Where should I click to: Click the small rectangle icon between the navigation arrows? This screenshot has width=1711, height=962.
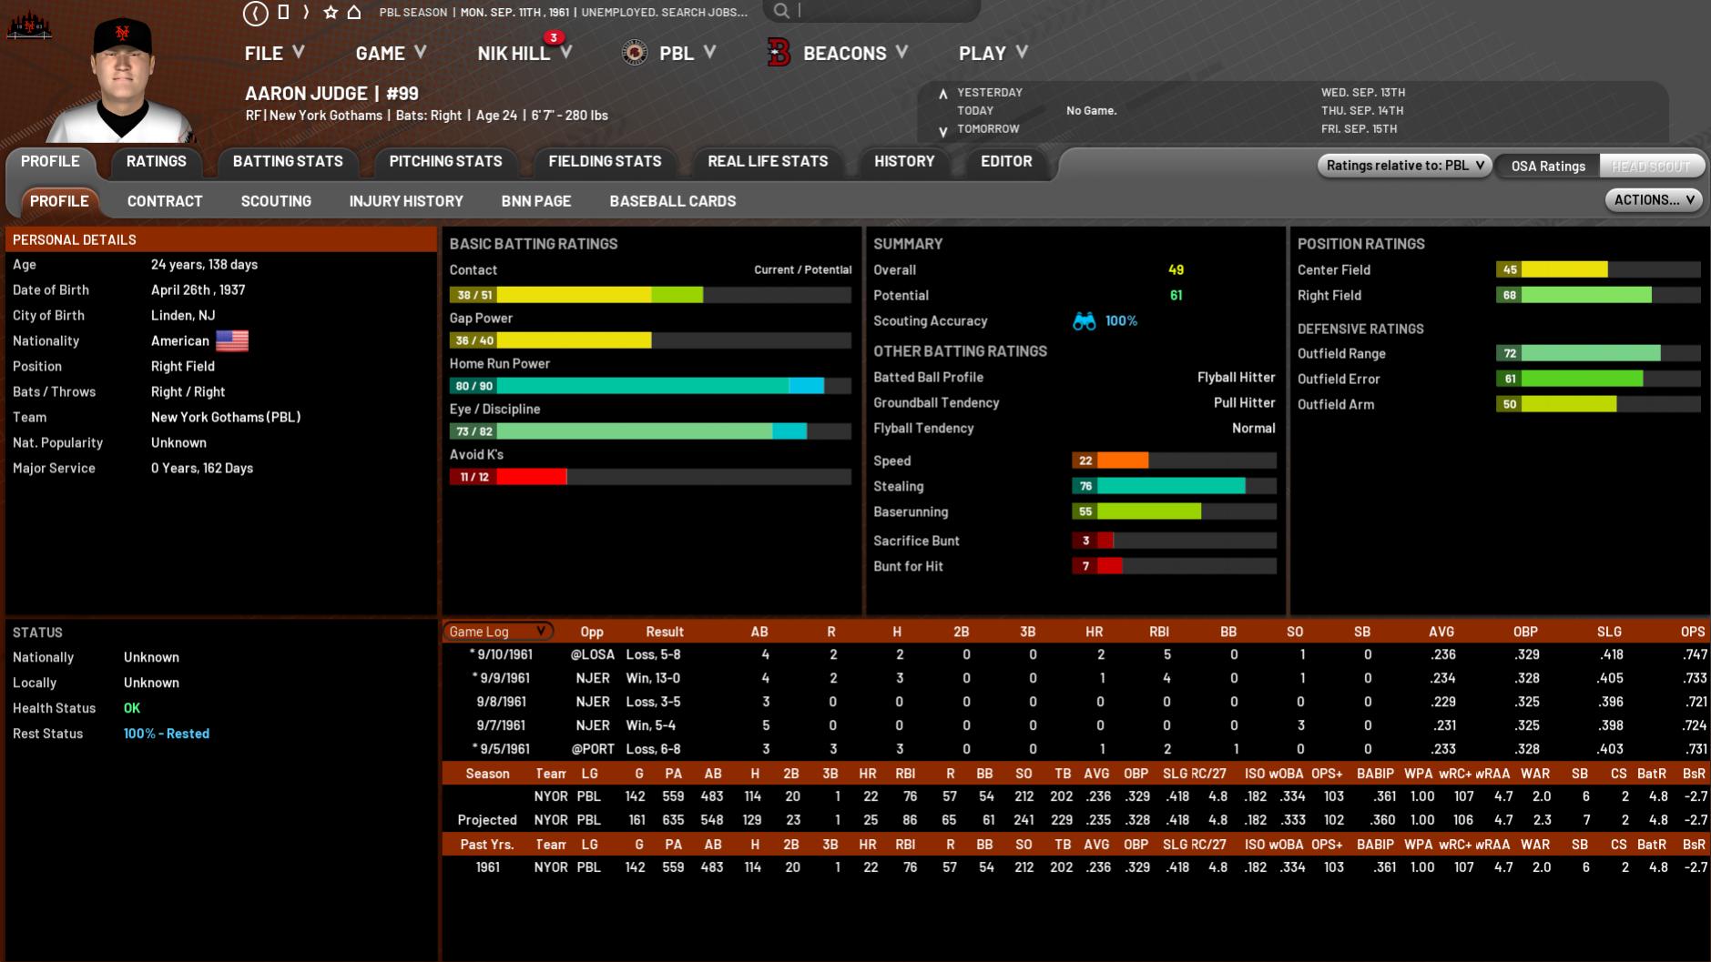coord(283,12)
